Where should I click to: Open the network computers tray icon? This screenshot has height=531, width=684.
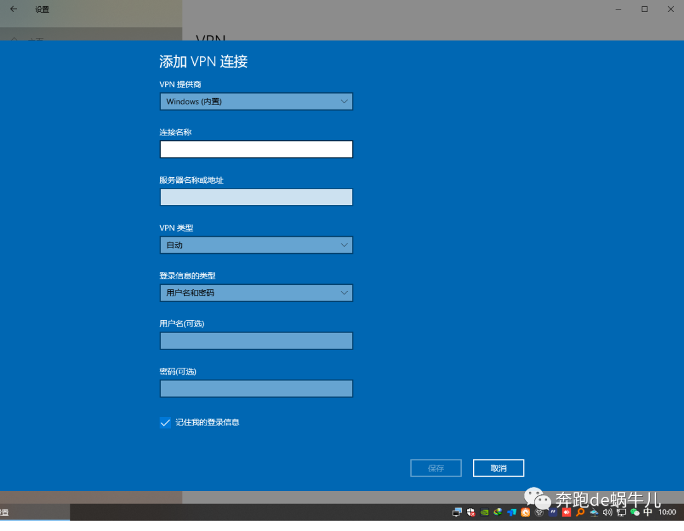[x=457, y=512]
